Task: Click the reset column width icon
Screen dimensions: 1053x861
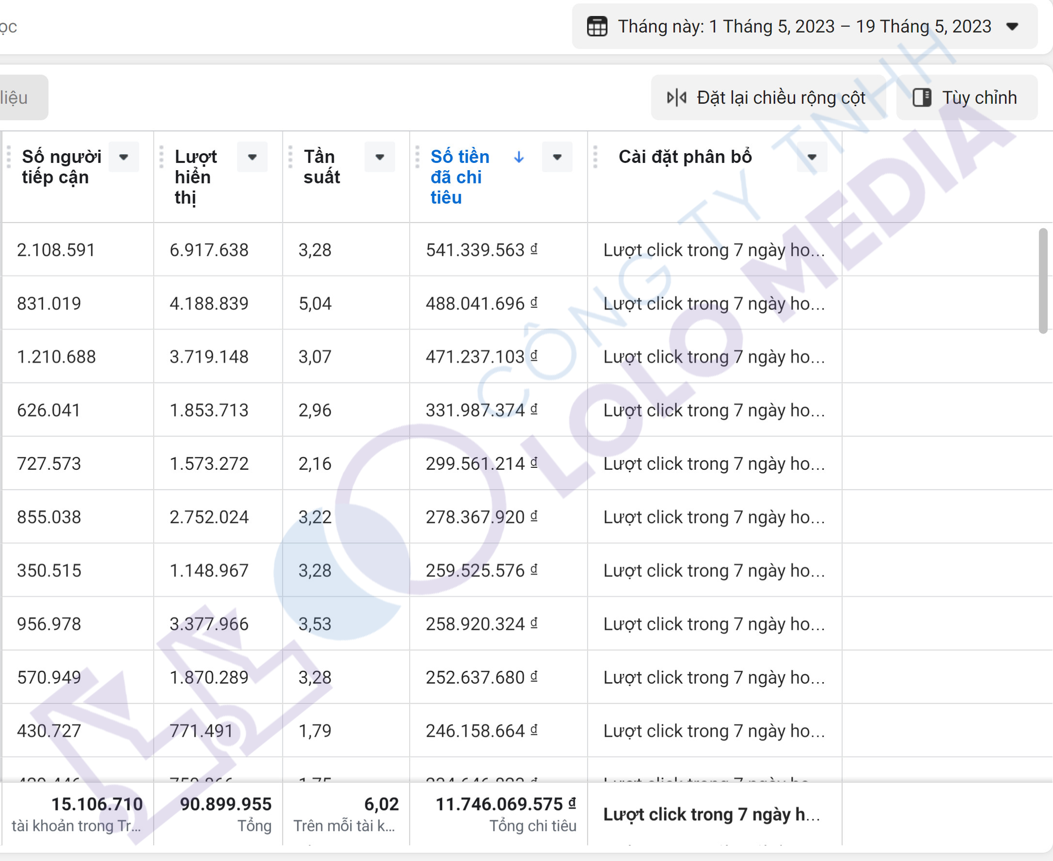Action: point(677,98)
